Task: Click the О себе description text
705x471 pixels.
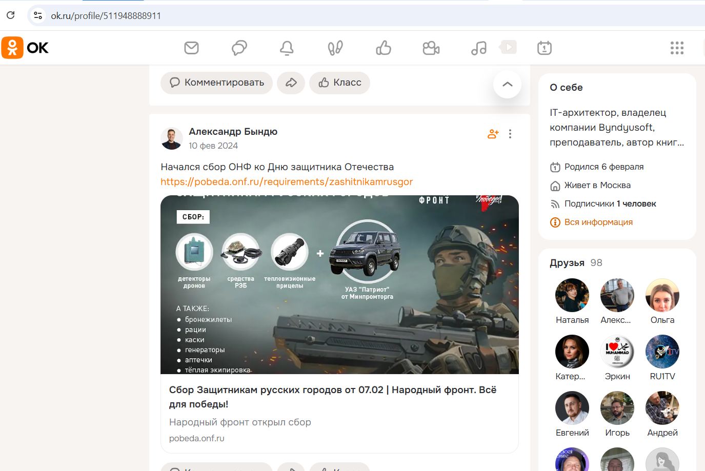Action: tap(617, 127)
